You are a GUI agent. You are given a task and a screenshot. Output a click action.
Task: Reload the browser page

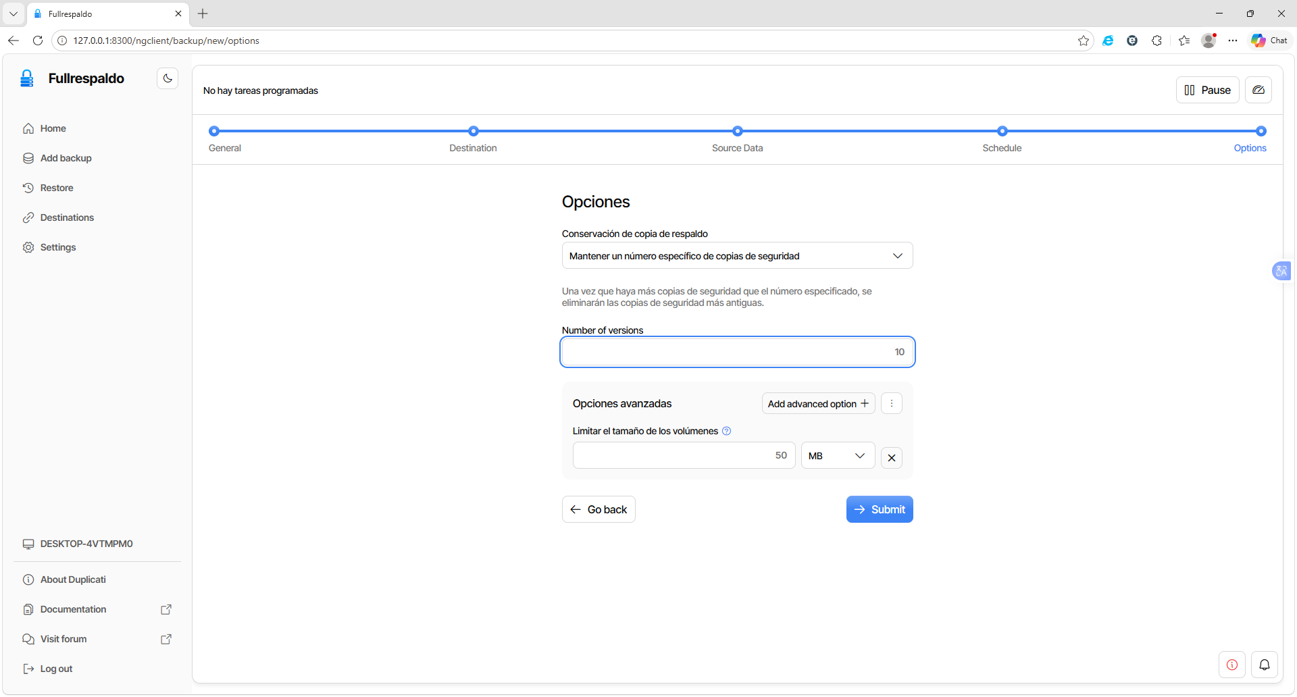pos(38,41)
